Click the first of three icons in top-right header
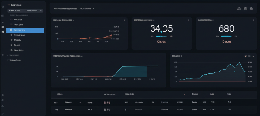The height and width of the screenshot is (116, 260). [x=239, y=8]
